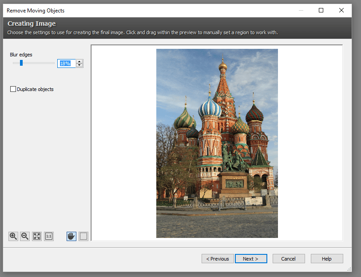This screenshot has height=277, width=361.
Task: Fit the preview image to window
Action: coord(37,236)
